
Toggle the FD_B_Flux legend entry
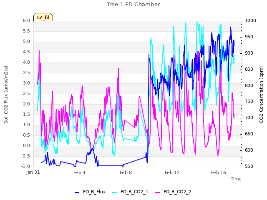coord(90,192)
